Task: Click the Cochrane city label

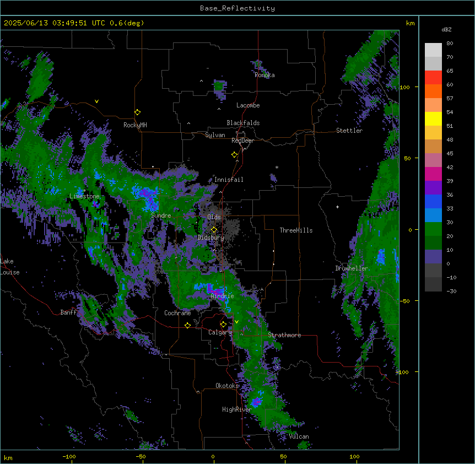Action: tap(177, 313)
